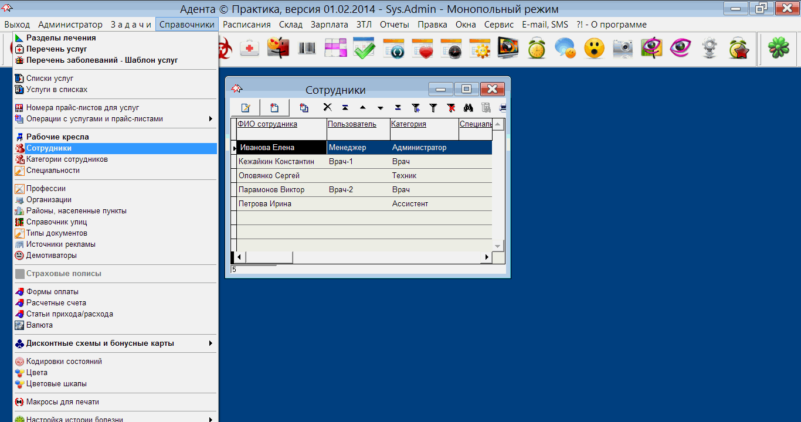Click the binoculars search icon in Сотрудники
The width and height of the screenshot is (801, 422).
(x=468, y=108)
